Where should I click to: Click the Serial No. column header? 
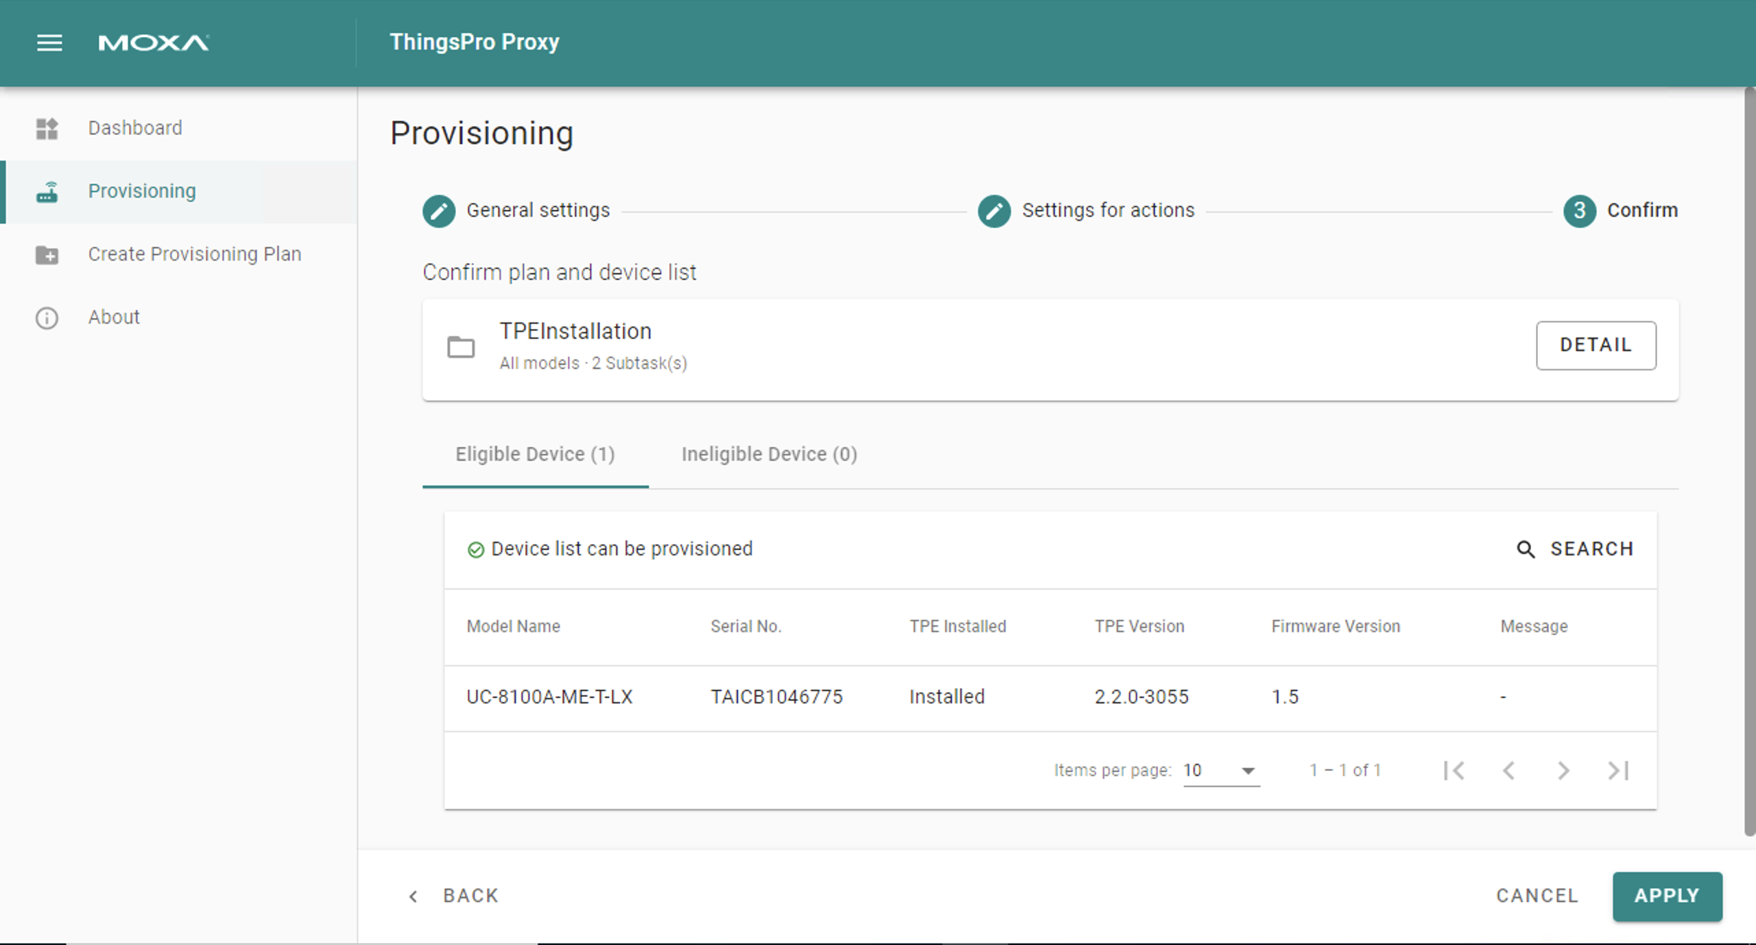[x=746, y=627]
